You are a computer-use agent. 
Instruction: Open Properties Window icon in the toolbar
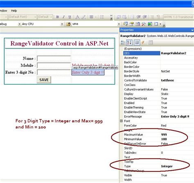coord(131,24)
